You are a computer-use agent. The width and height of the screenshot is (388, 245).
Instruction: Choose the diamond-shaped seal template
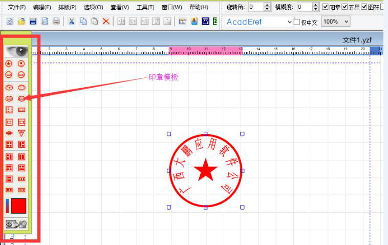pos(9,133)
